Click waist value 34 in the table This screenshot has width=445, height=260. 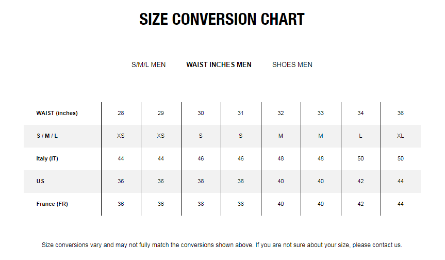360,113
